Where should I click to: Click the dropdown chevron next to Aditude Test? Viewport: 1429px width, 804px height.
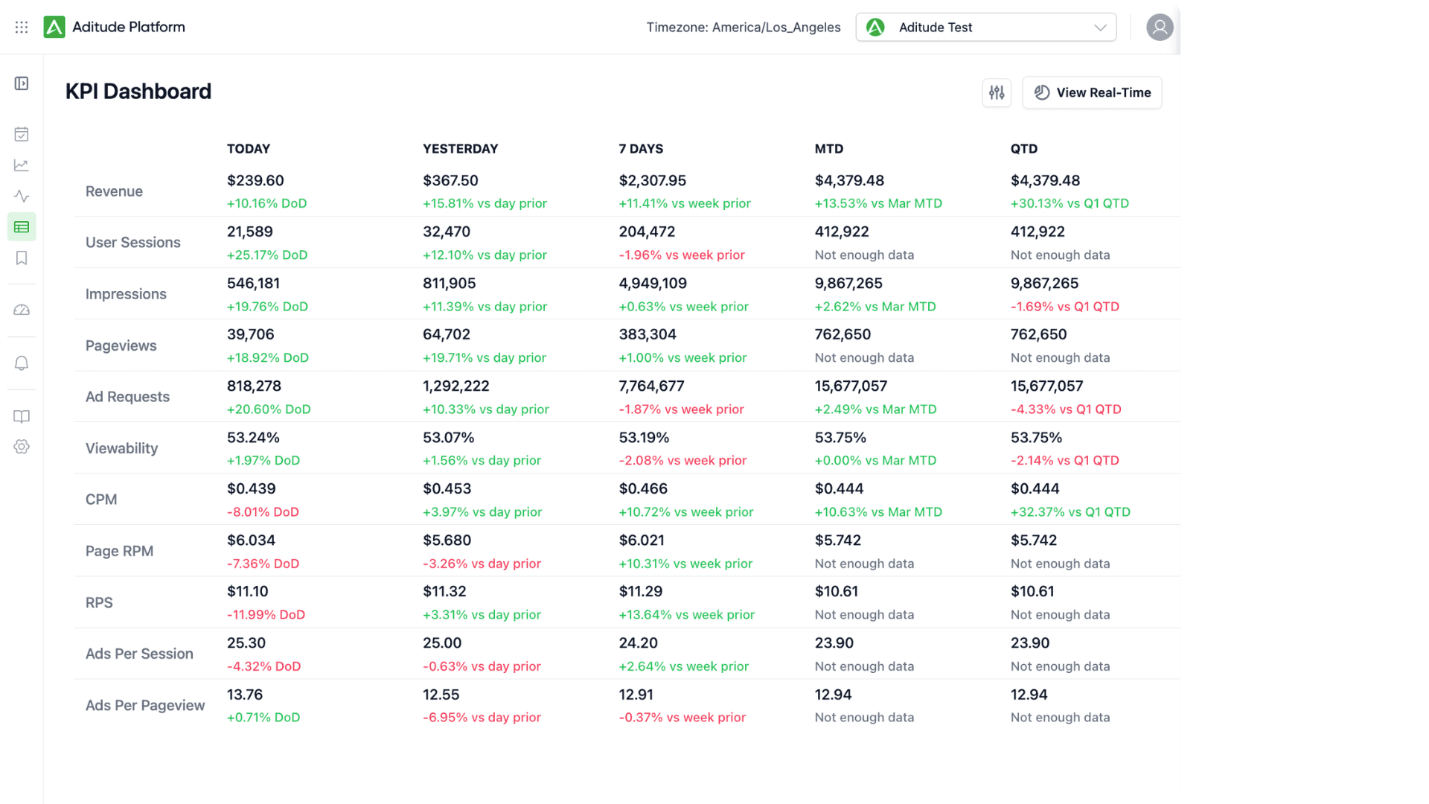tap(1100, 28)
